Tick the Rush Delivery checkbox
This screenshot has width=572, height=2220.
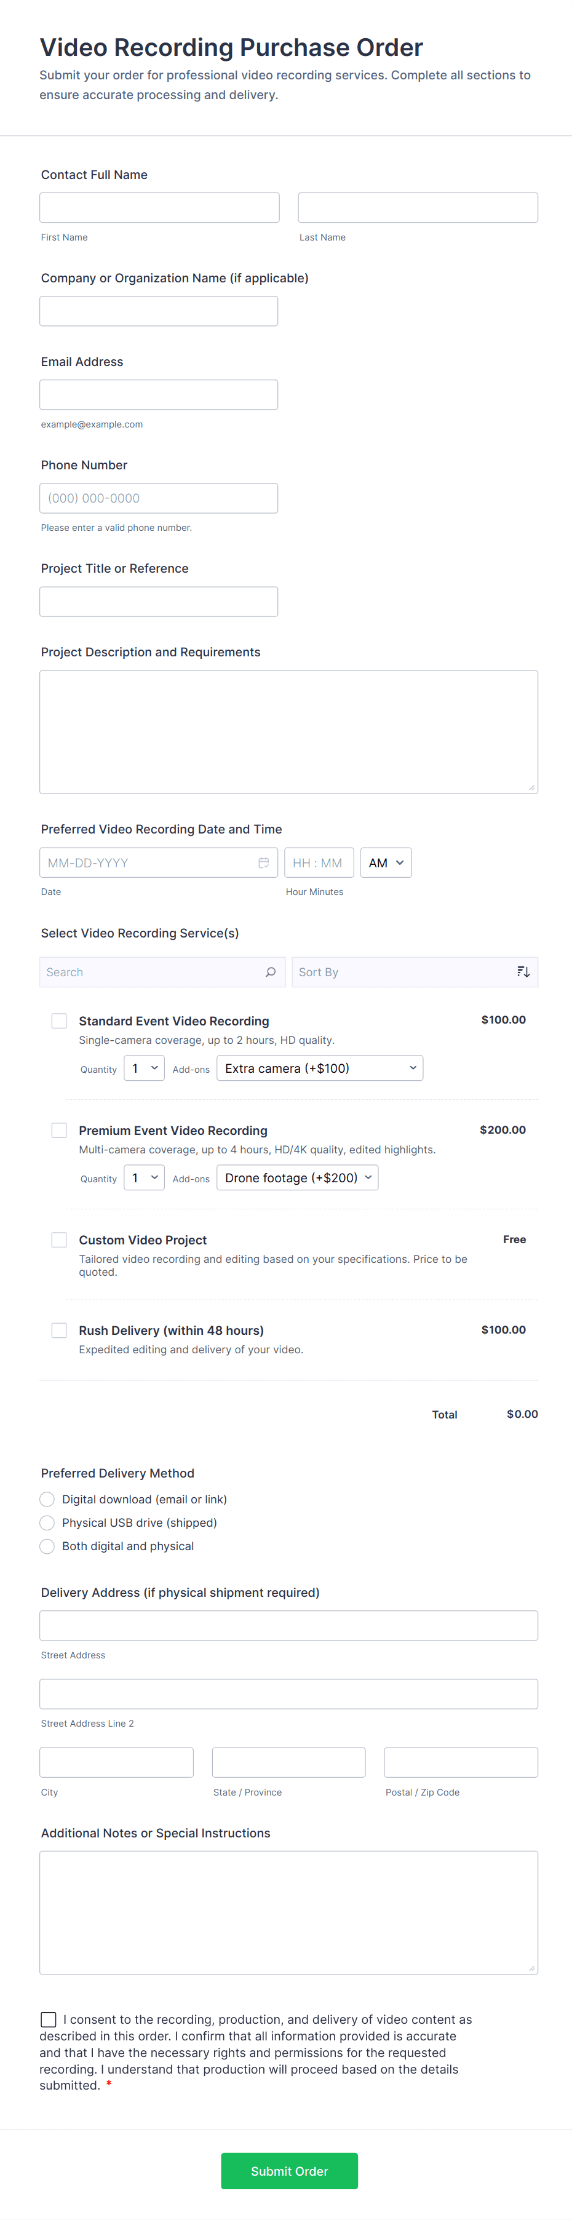coord(60,1331)
